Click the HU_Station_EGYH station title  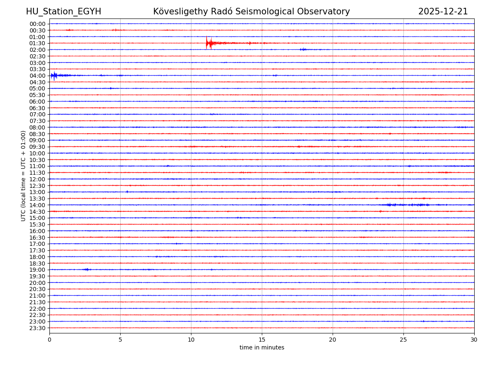pyautogui.click(x=63, y=12)
